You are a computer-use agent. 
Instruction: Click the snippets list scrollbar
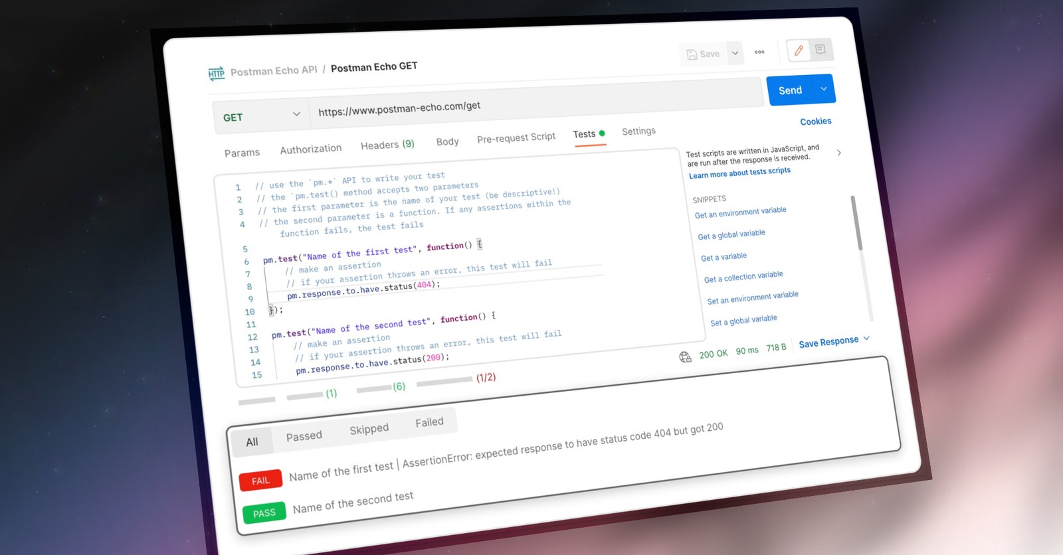(x=858, y=222)
